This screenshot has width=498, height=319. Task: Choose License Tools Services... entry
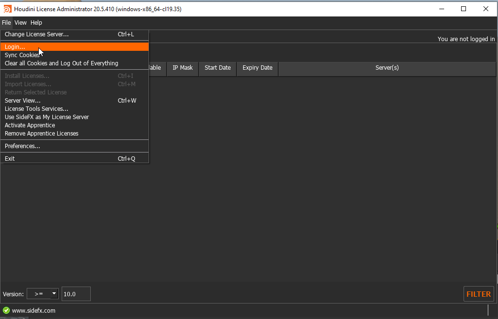75,108
